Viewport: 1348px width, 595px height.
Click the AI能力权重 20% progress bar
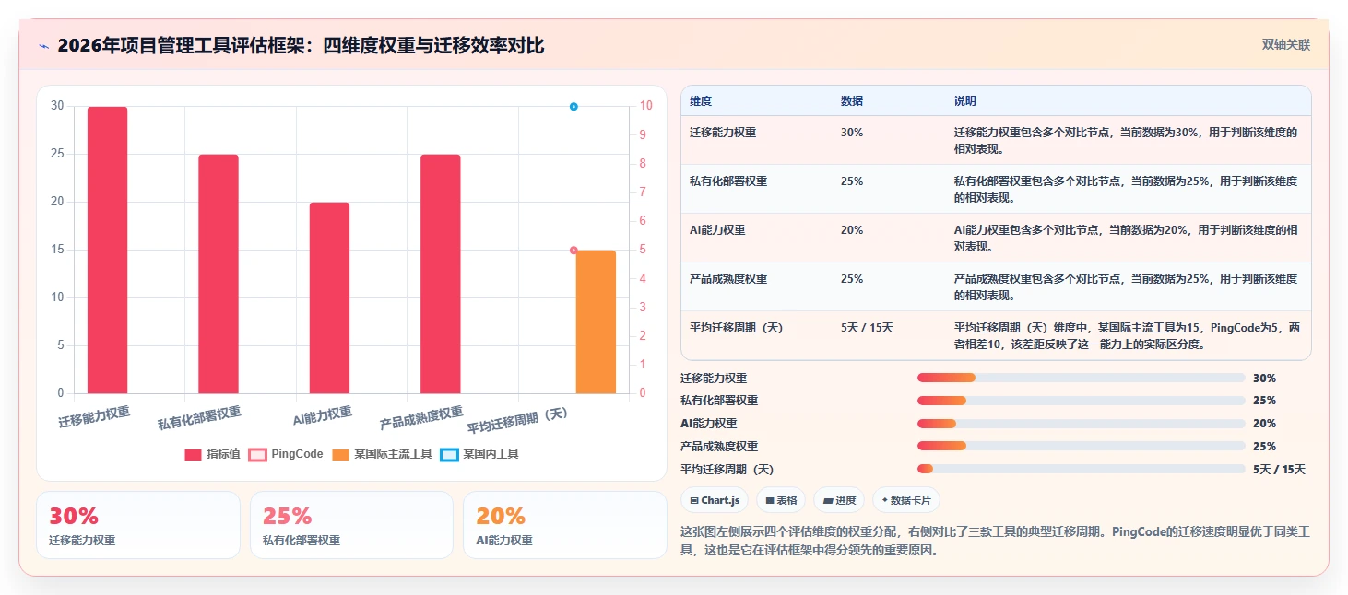click(x=1081, y=424)
